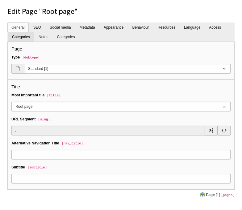The image size is (242, 210).
Task: Open the Behaviour tab
Action: point(140,27)
